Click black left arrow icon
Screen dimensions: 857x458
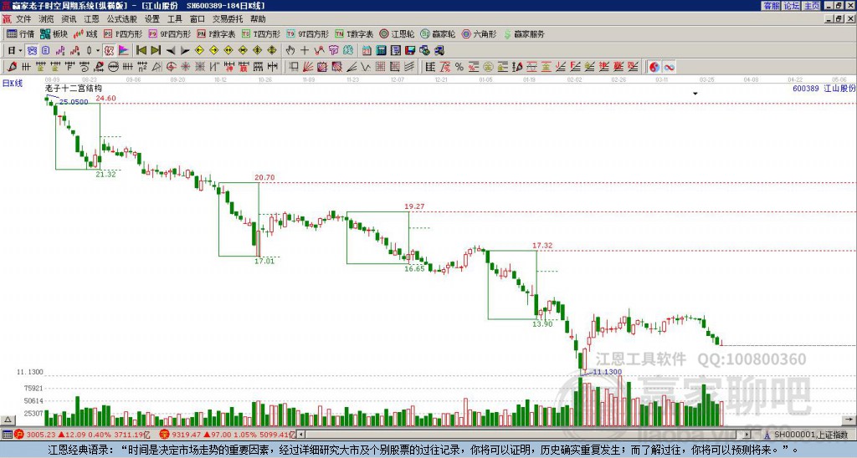(x=171, y=51)
